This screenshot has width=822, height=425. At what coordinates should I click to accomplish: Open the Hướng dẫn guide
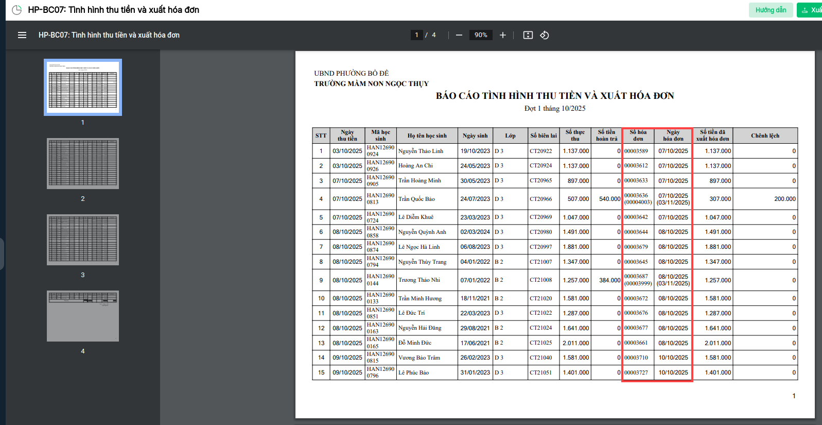click(x=771, y=10)
